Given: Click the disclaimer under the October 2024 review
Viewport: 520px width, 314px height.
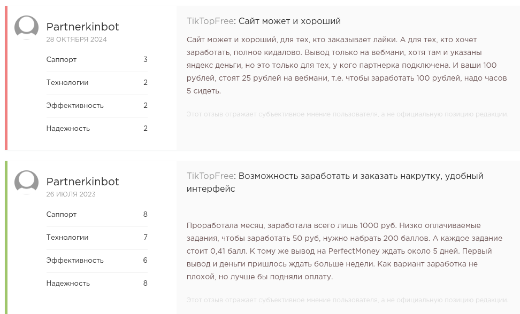Looking at the screenshot, I should point(347,114).
